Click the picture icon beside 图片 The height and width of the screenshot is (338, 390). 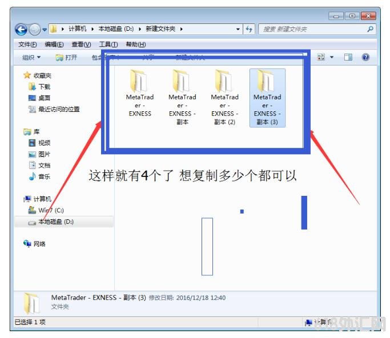pos(32,154)
